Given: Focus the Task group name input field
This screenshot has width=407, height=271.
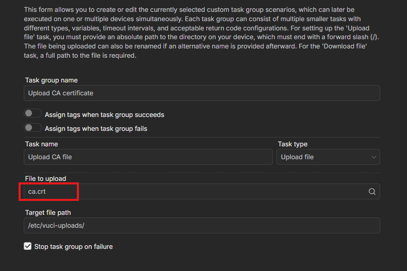Looking at the screenshot, I should 202,93.
